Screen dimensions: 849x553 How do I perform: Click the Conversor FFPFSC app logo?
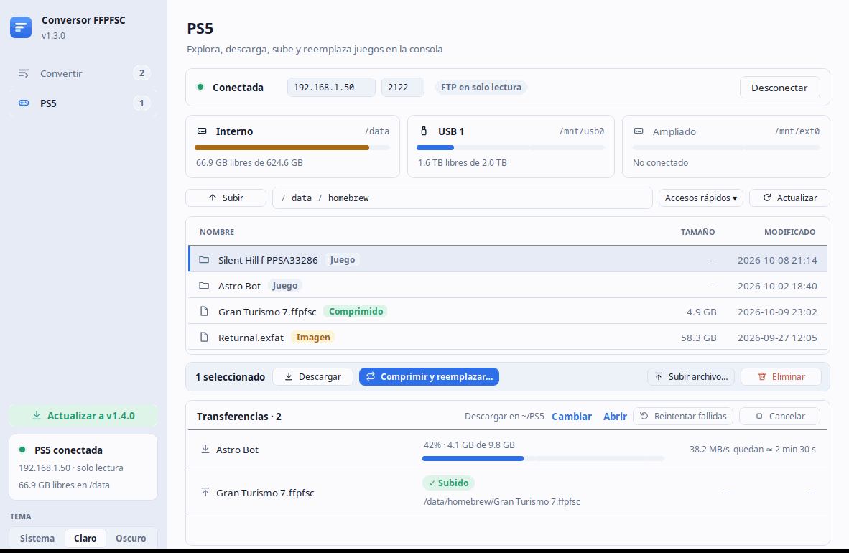click(x=21, y=27)
